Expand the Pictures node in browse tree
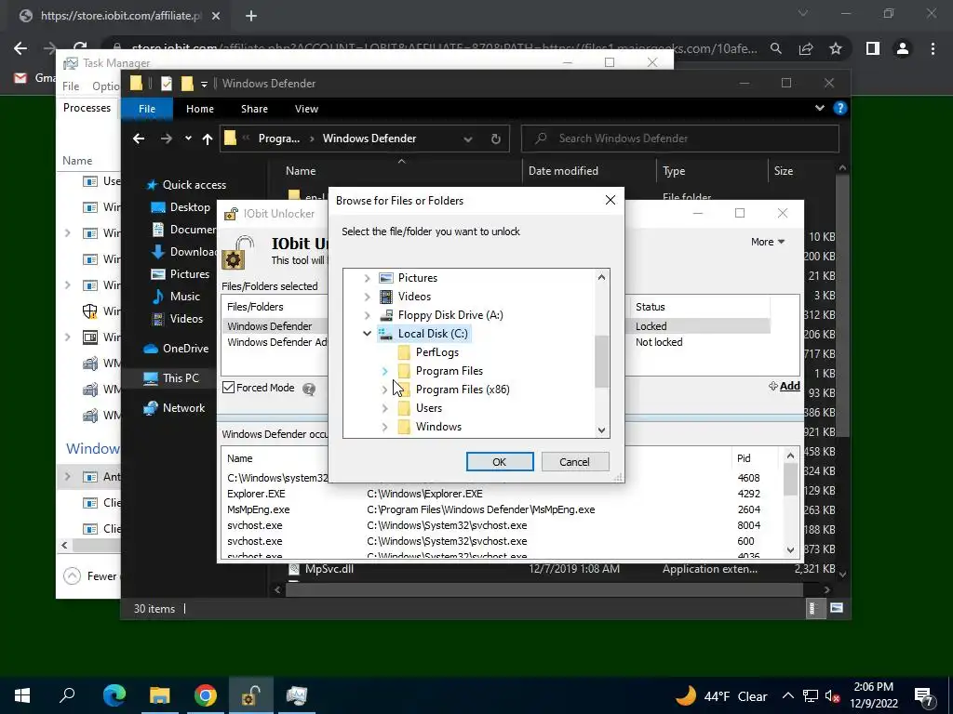 [367, 278]
